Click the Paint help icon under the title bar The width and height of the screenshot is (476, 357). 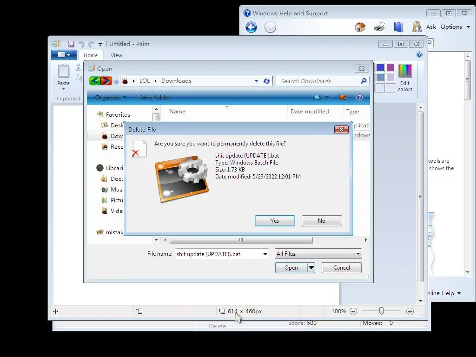pos(419,55)
